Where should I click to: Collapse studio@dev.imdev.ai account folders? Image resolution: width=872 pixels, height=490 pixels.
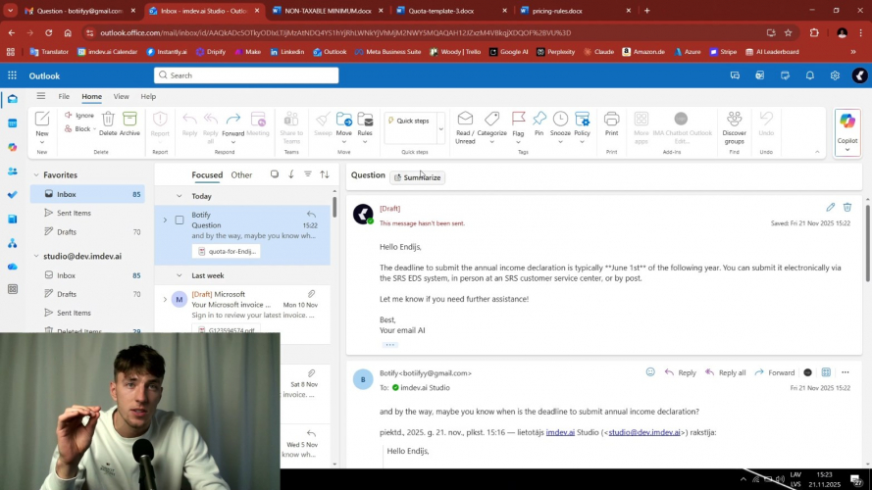(x=36, y=256)
